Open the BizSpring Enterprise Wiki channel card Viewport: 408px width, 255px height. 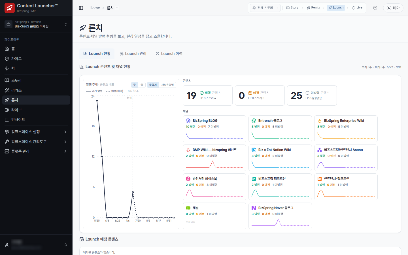(346, 129)
